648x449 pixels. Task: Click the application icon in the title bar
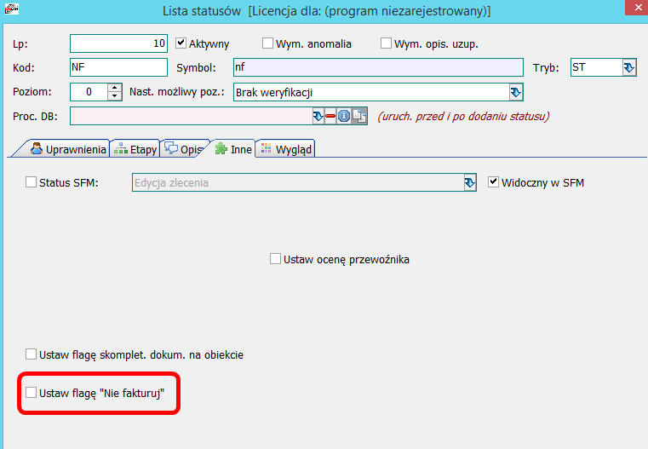click(x=11, y=9)
